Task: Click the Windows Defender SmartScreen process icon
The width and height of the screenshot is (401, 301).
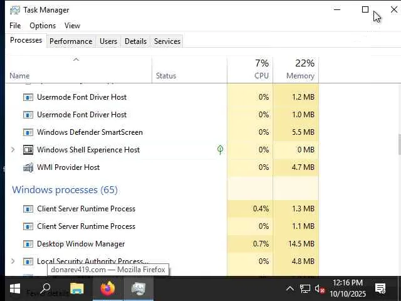Action: pyautogui.click(x=28, y=132)
